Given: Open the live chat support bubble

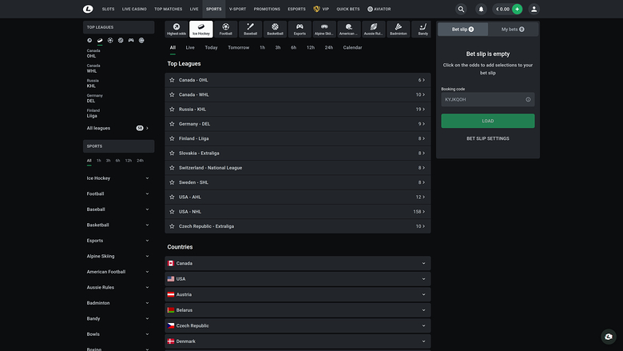Looking at the screenshot, I should point(609,337).
